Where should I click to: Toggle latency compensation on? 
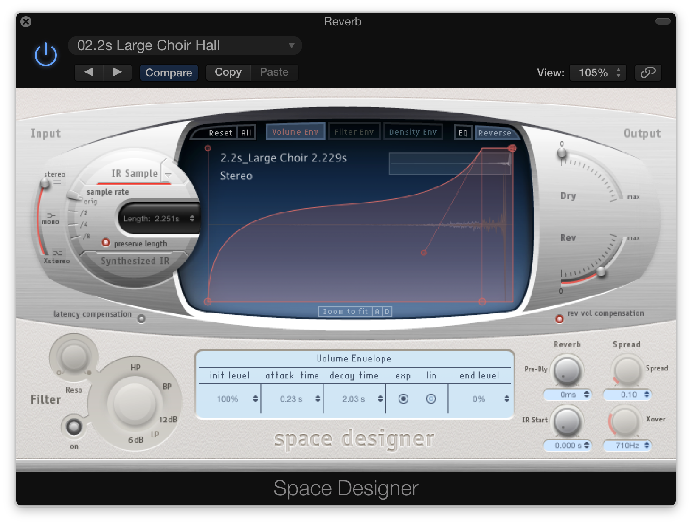(141, 319)
